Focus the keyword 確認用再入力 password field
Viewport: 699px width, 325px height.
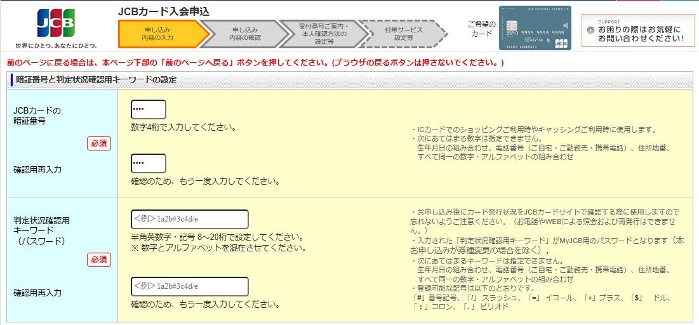(189, 286)
